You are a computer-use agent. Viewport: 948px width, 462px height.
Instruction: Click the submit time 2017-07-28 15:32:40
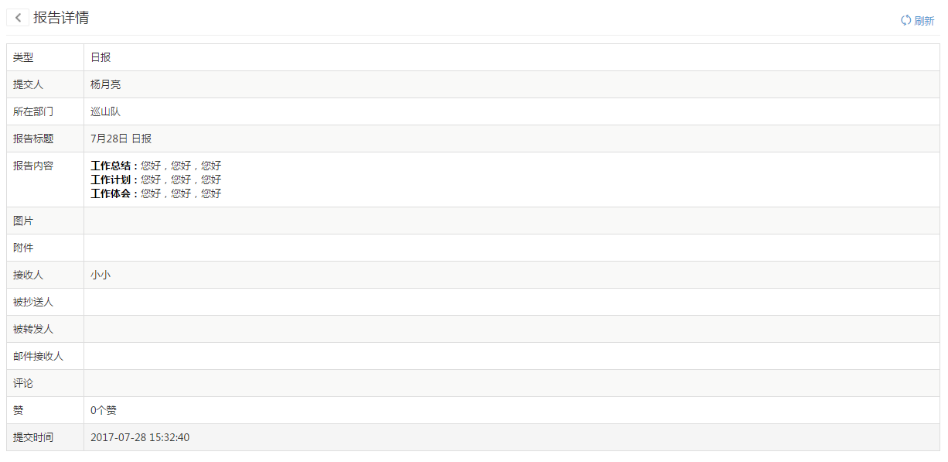pos(140,437)
